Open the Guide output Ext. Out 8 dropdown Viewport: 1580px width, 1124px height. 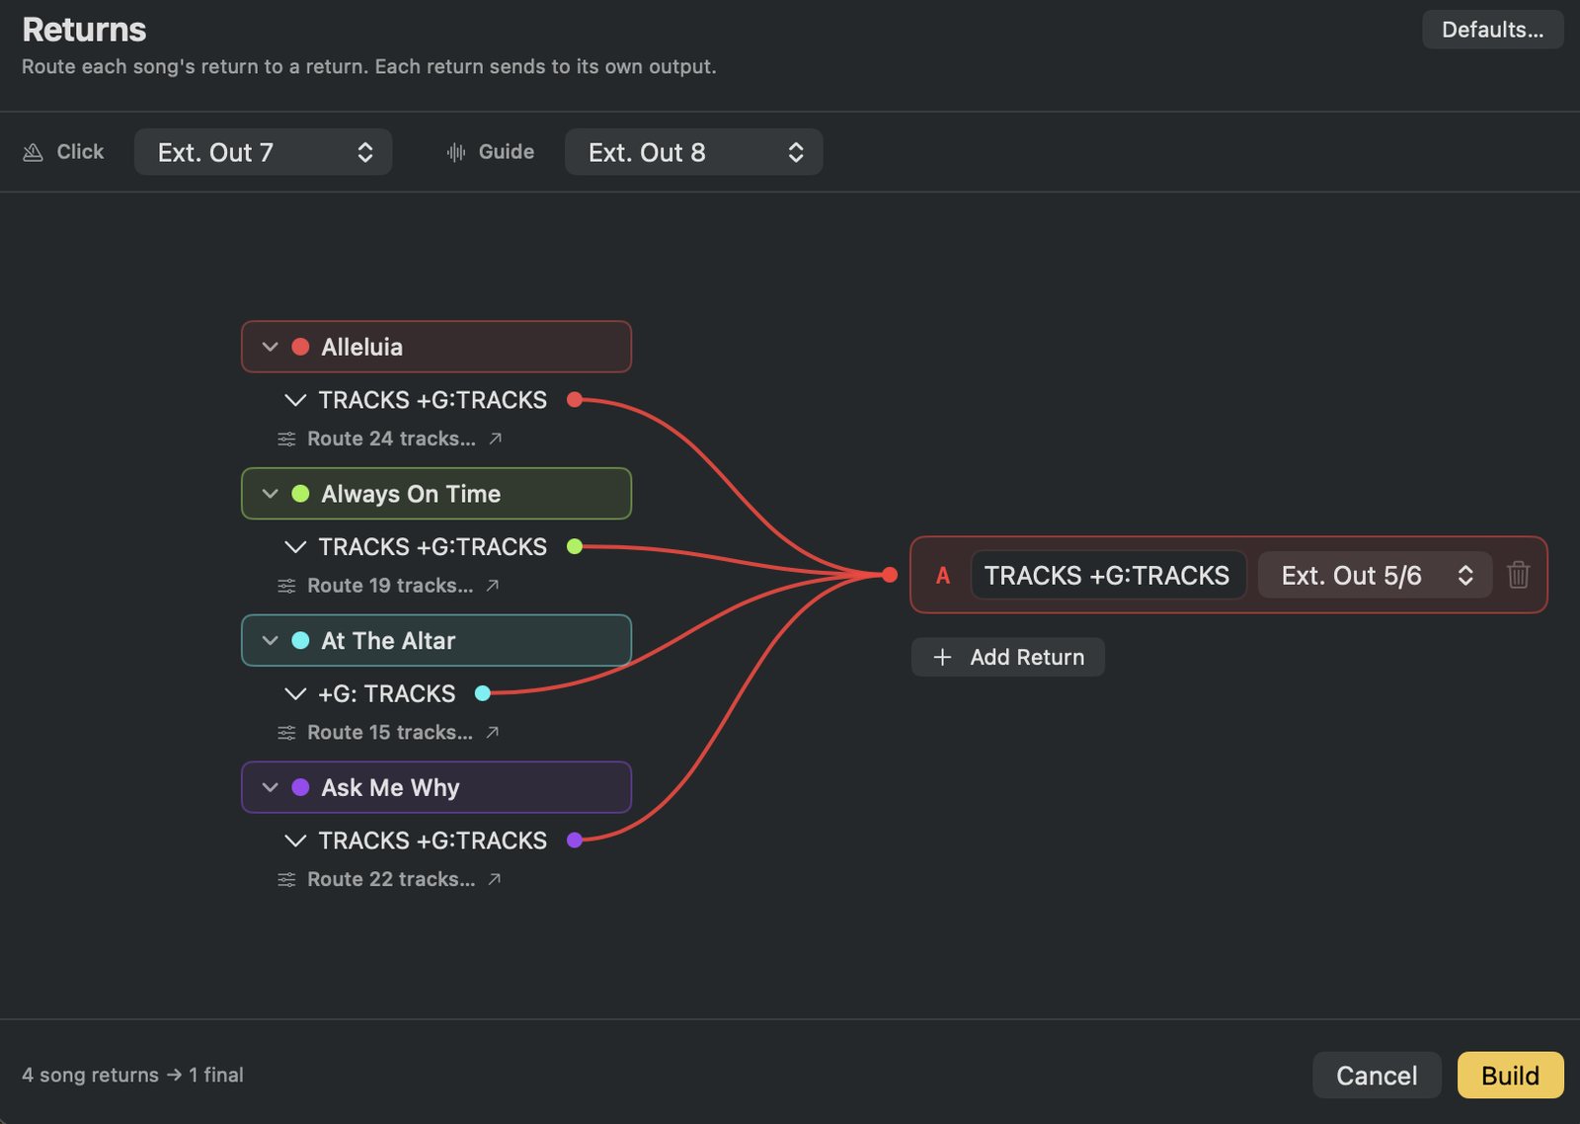(693, 152)
